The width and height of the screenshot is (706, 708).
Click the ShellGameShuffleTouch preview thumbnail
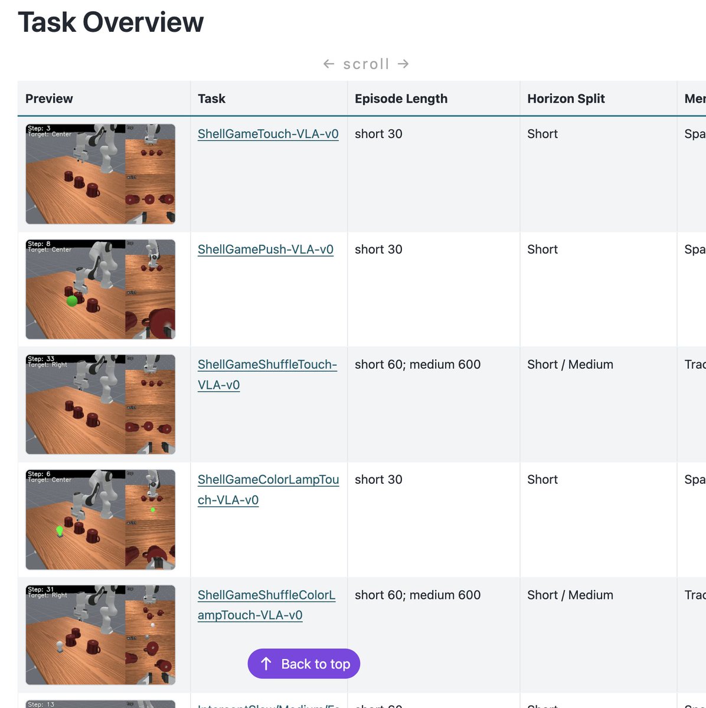100,404
